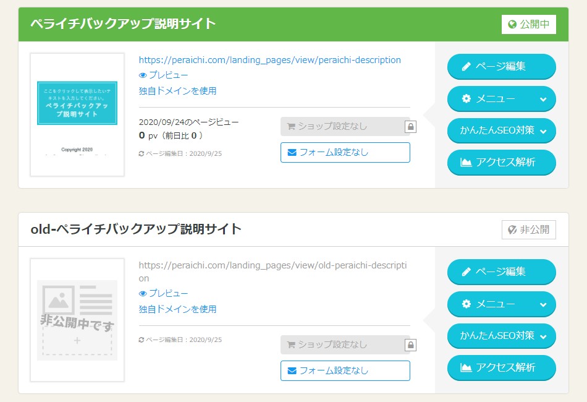Expand the メニュー dropdown of first site

(x=501, y=99)
